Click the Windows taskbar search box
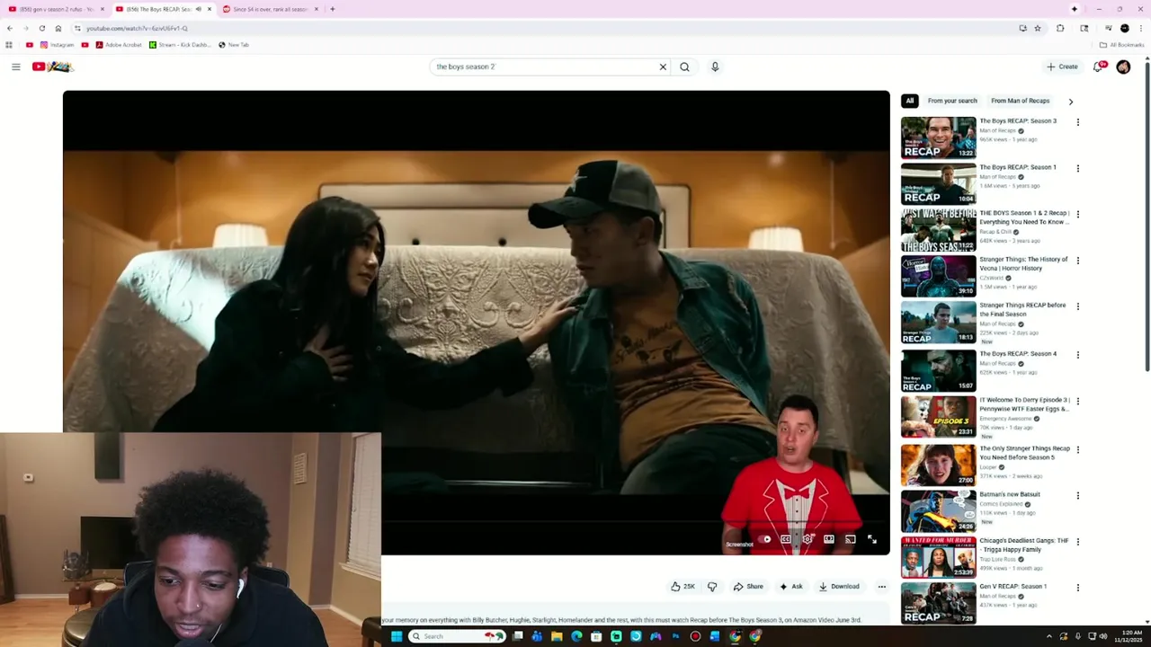 (x=457, y=636)
